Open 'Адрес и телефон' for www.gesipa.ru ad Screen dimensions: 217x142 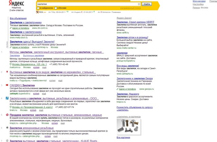point(127,89)
